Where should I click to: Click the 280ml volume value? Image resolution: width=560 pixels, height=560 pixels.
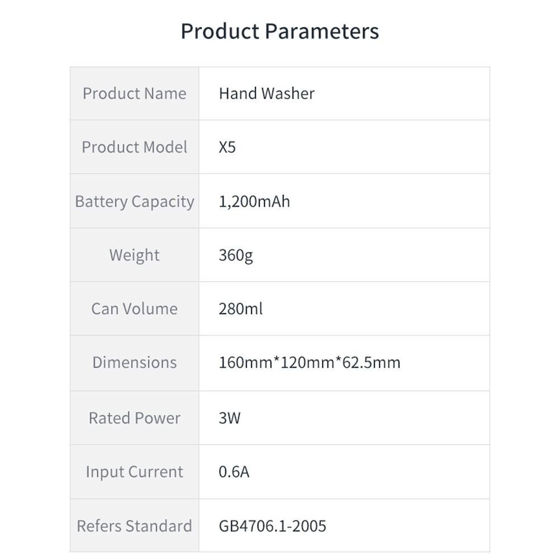(x=240, y=309)
